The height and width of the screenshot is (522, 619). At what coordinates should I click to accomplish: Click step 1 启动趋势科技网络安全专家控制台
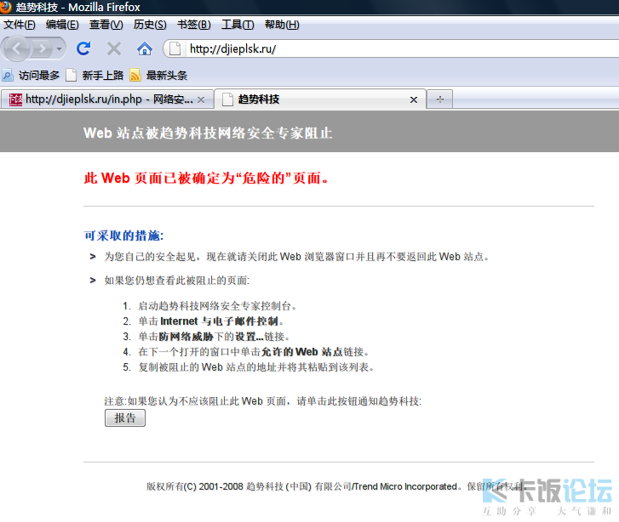coord(217,306)
